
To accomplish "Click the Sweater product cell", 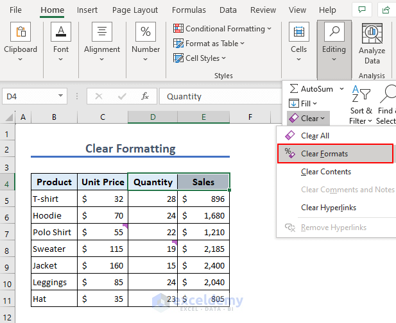I will click(x=54, y=249).
